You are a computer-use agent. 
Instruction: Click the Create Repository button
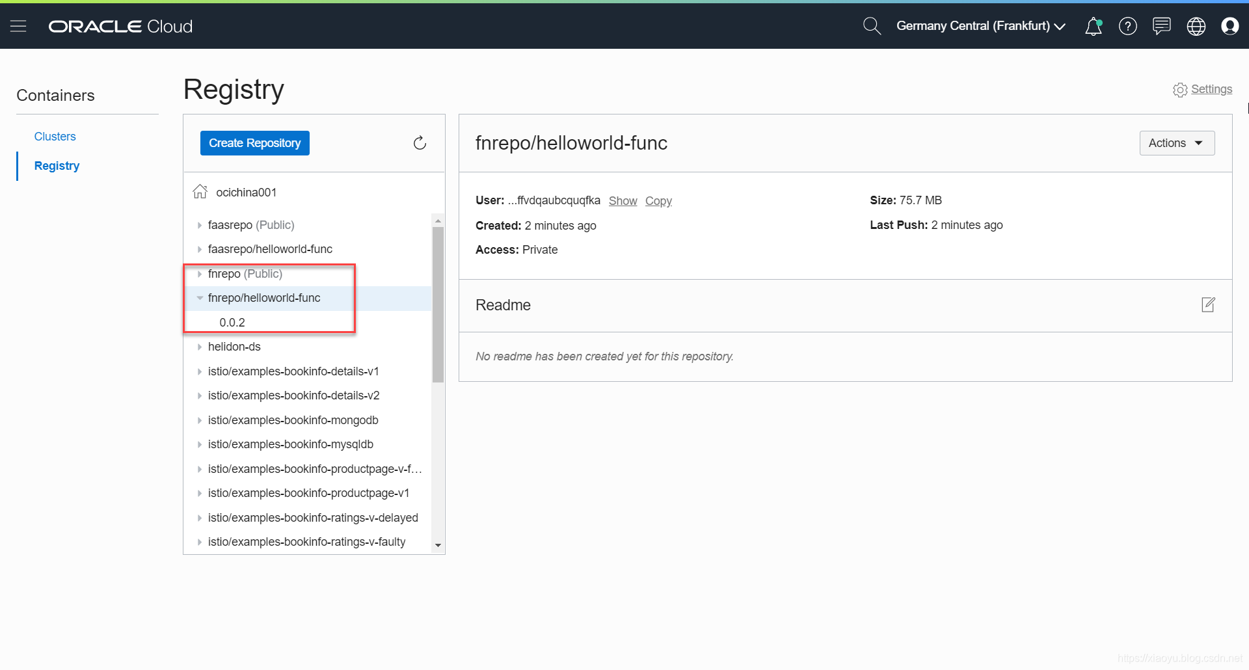coord(255,143)
